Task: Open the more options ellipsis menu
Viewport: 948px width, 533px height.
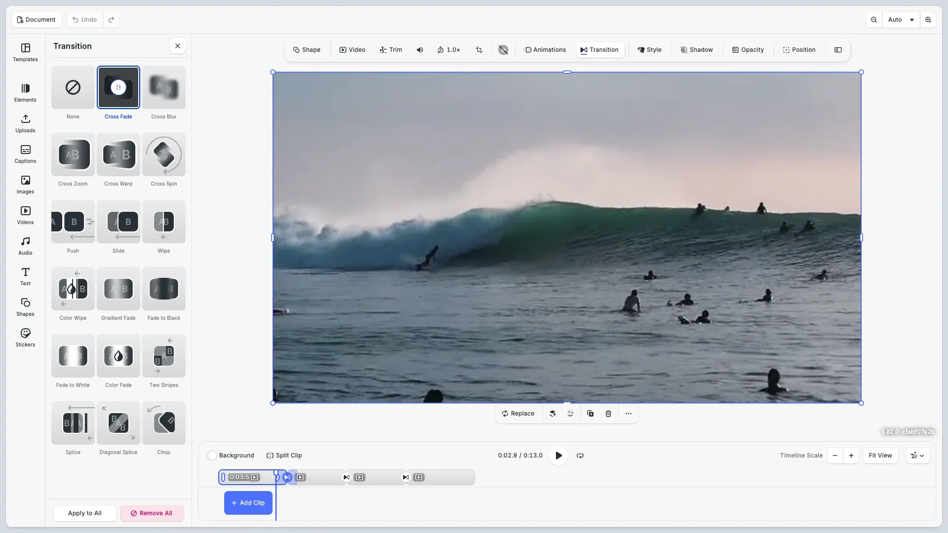Action: (x=628, y=414)
